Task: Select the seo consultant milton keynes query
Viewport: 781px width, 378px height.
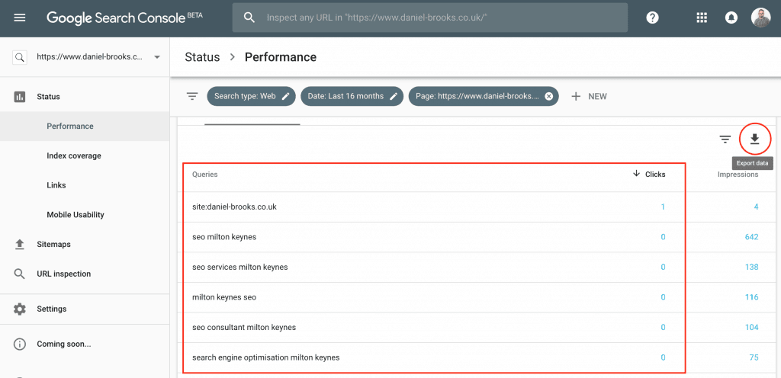Action: click(x=244, y=327)
